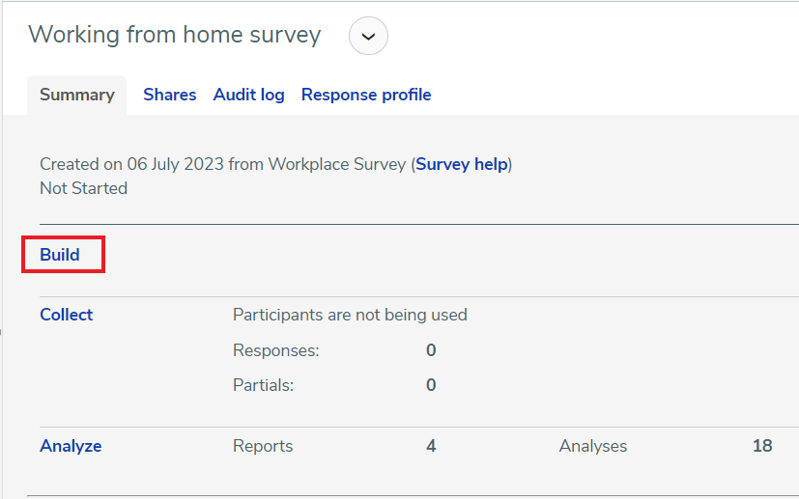Click the Build link
The width and height of the screenshot is (799, 499).
click(x=60, y=255)
